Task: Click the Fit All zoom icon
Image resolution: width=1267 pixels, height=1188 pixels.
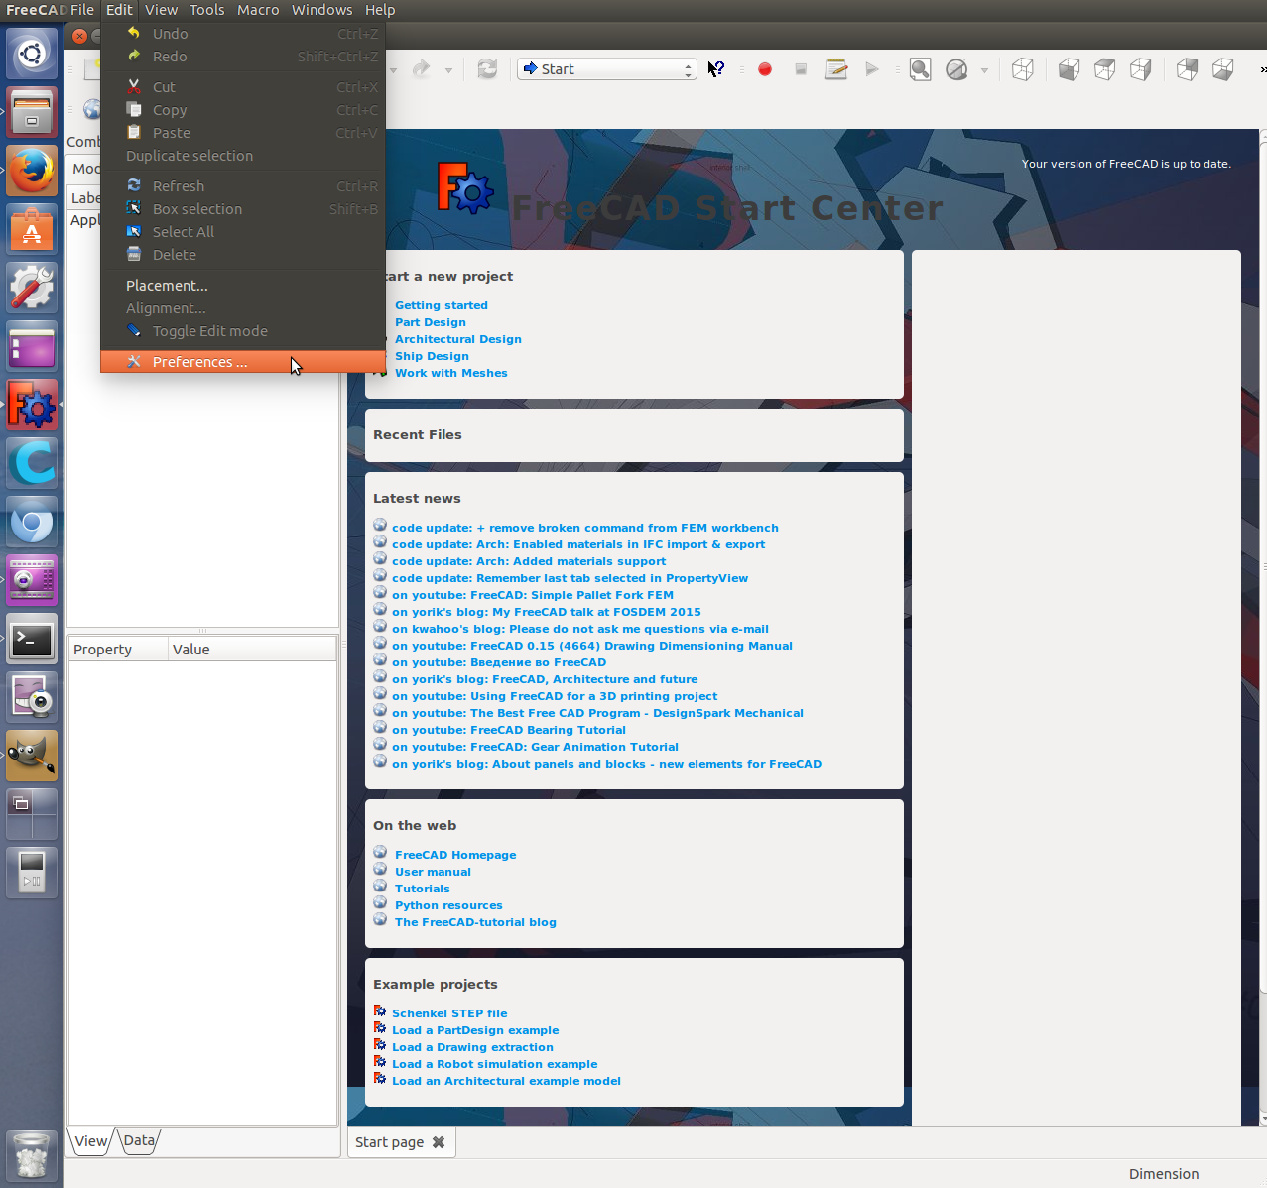Action: pos(921,69)
